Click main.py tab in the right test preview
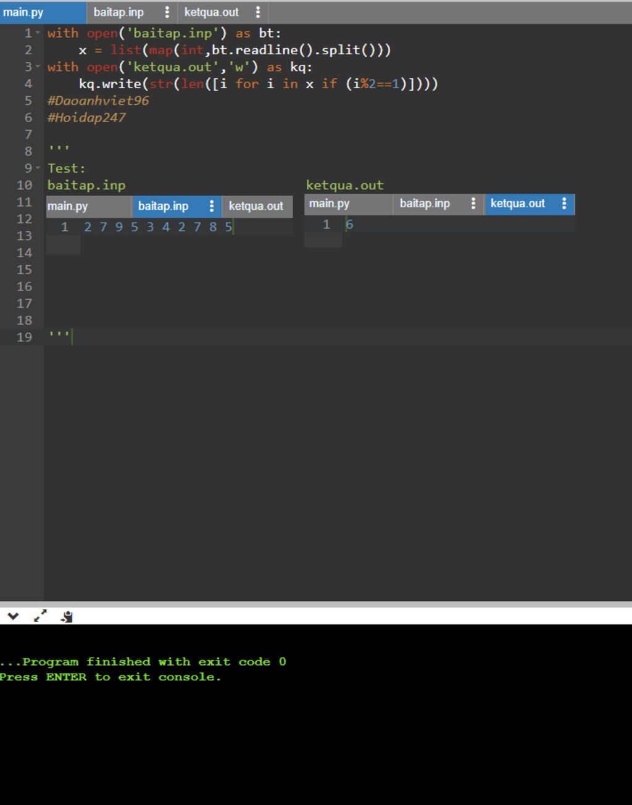 click(x=348, y=204)
